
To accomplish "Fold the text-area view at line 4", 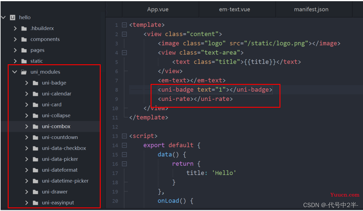I will point(124,53).
